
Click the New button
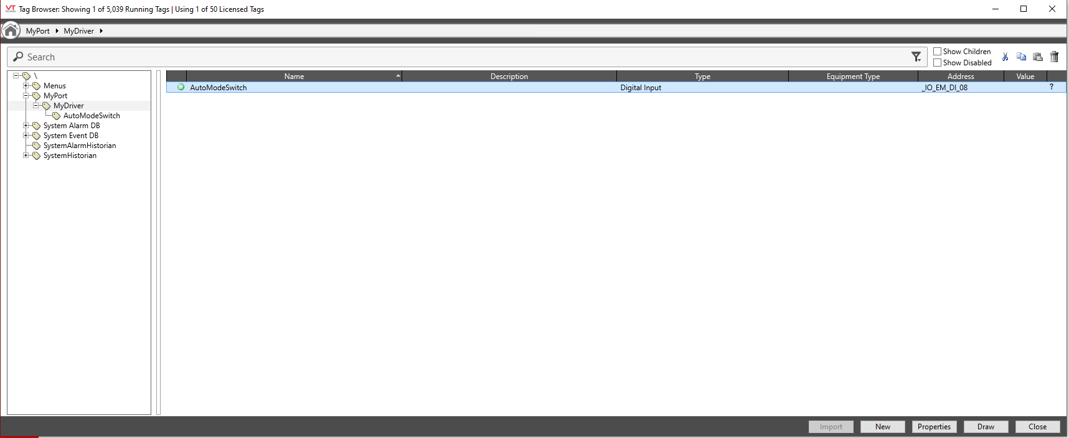coord(882,427)
